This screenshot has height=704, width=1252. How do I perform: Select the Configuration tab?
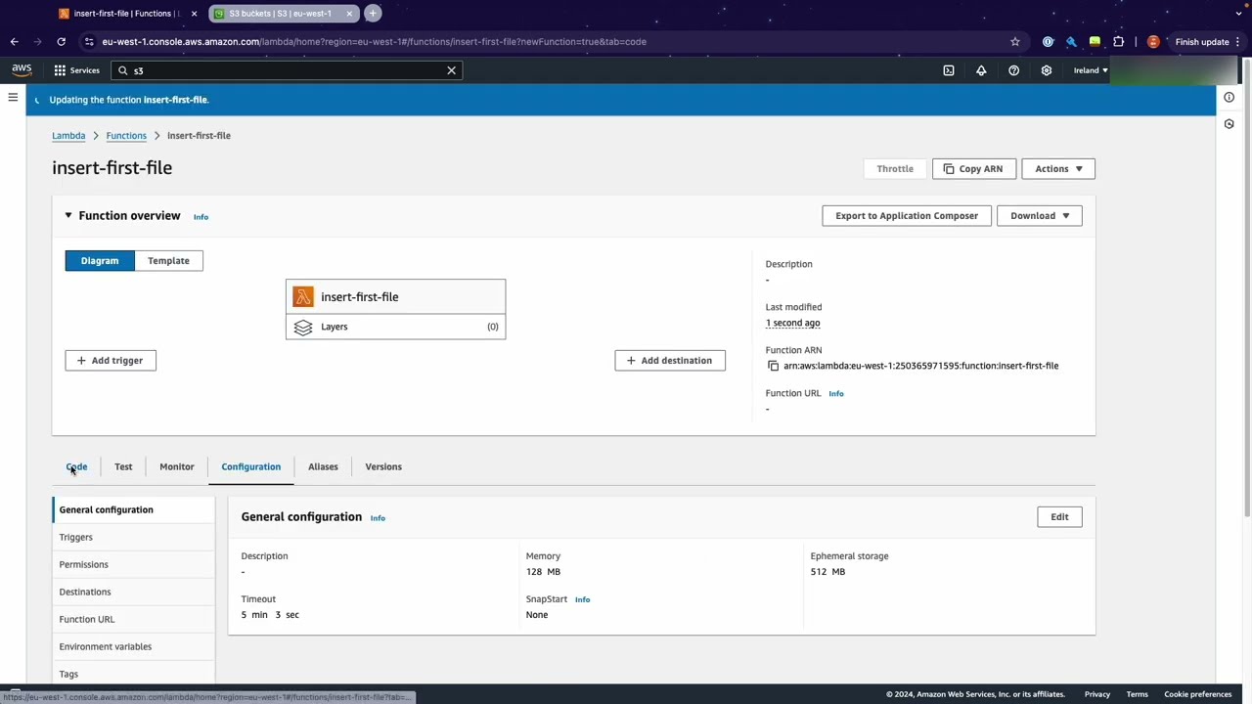[250, 466]
